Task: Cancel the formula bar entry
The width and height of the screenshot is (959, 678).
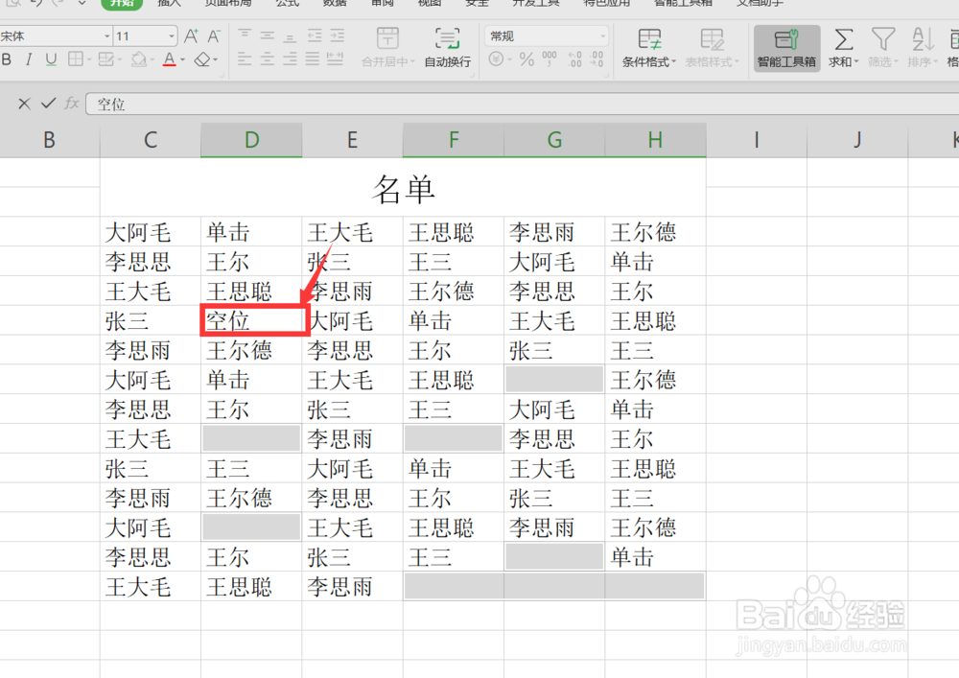Action: pos(24,104)
